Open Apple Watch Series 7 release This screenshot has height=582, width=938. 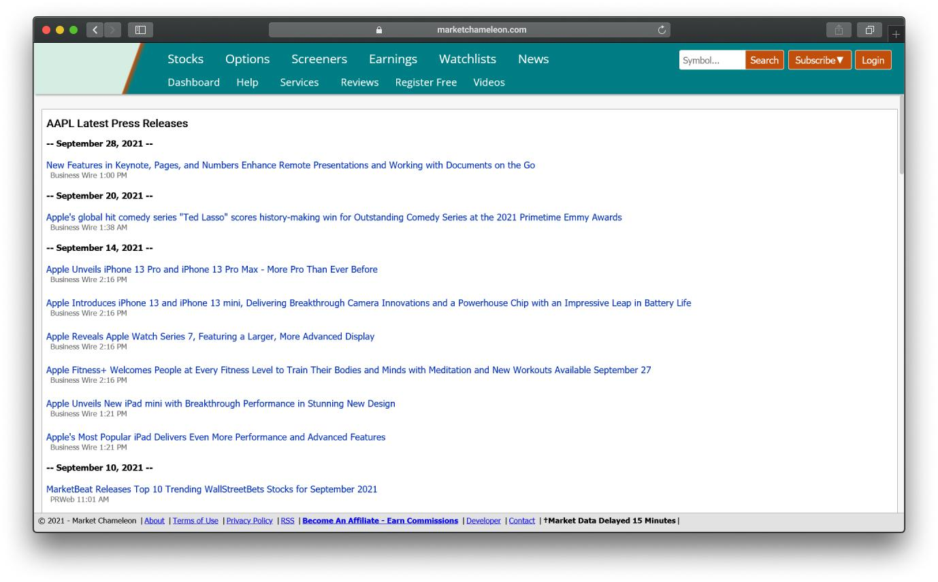[x=210, y=337]
